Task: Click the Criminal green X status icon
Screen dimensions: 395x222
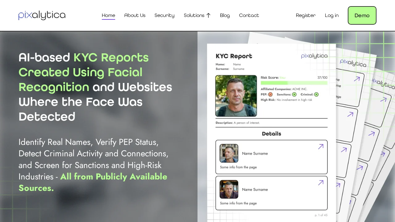Action: [316, 94]
